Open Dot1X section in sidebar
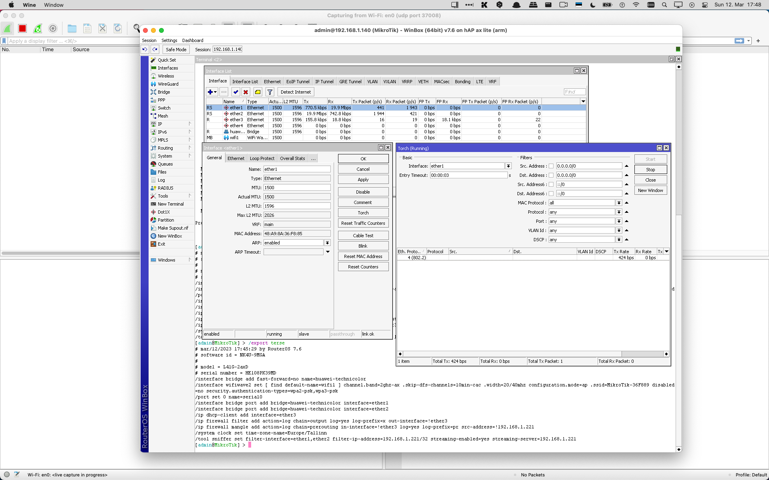Image resolution: width=769 pixels, height=480 pixels. (163, 212)
